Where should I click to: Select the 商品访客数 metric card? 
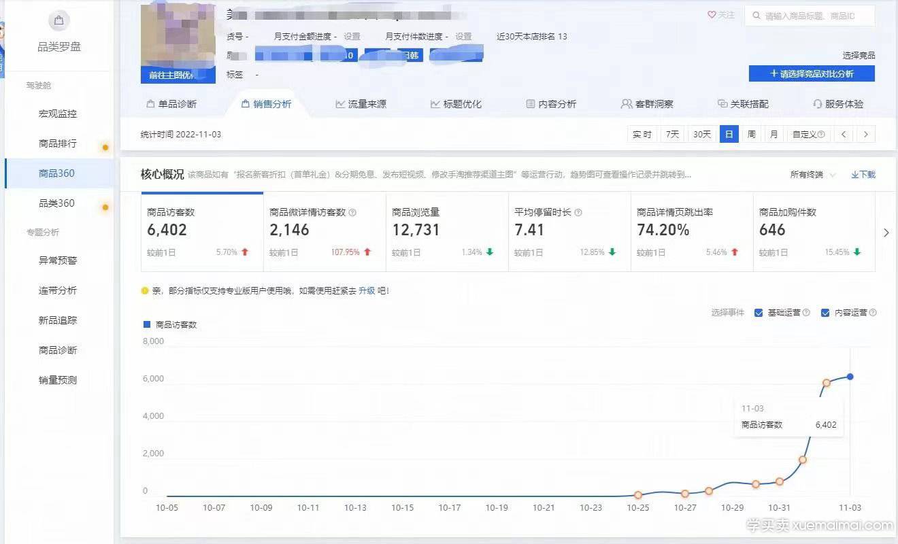[x=202, y=232]
